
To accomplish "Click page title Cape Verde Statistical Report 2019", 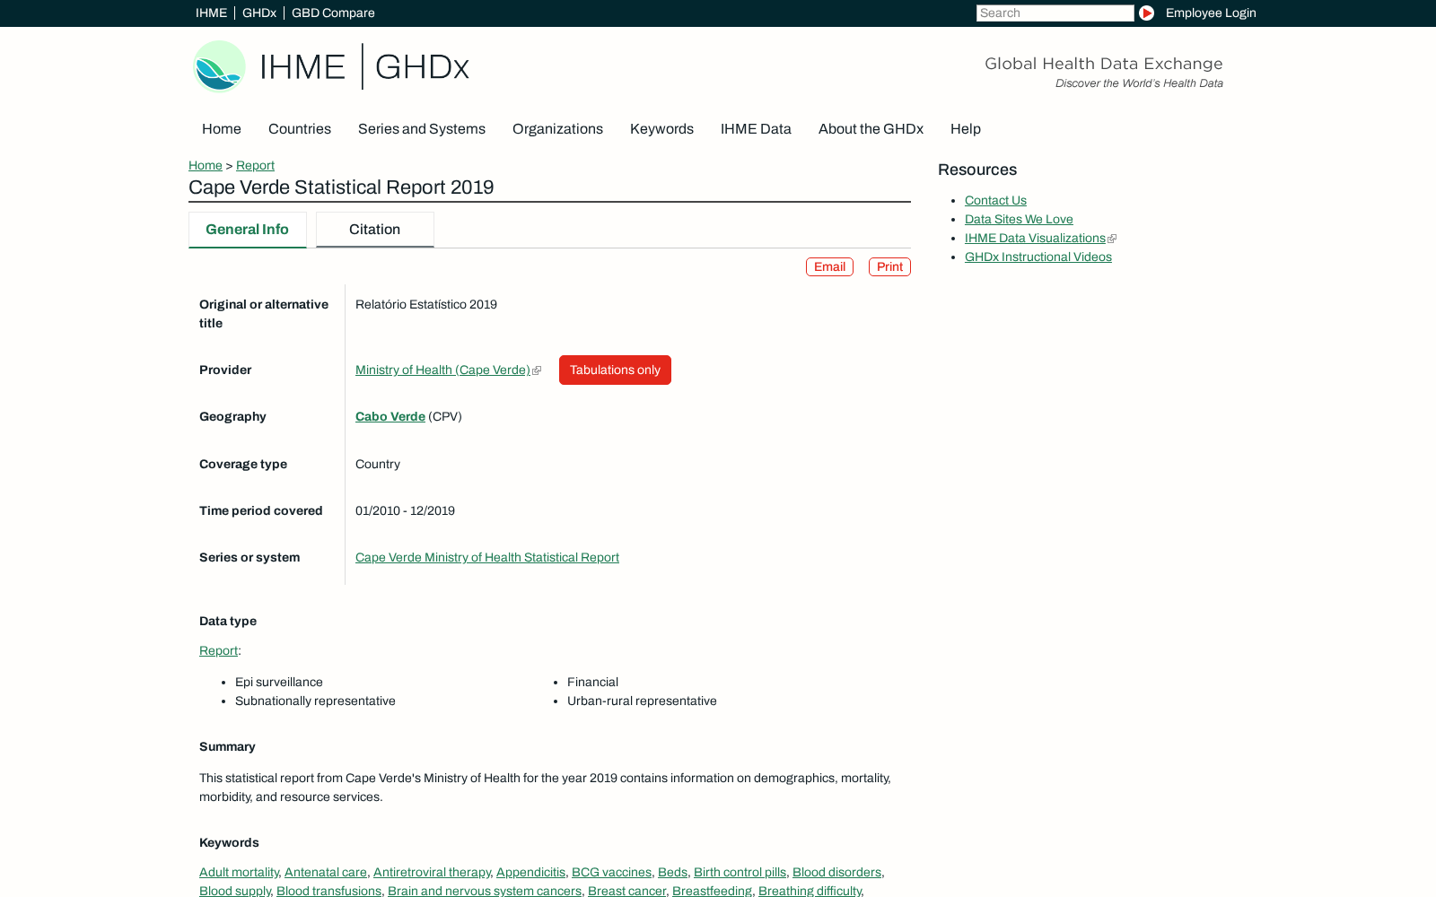I will pos(341,187).
